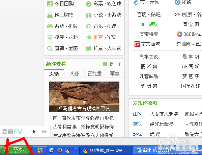Viewport: 202px width, 155px height.
Task: Open the 社区 category link
Action: click(137, 114)
